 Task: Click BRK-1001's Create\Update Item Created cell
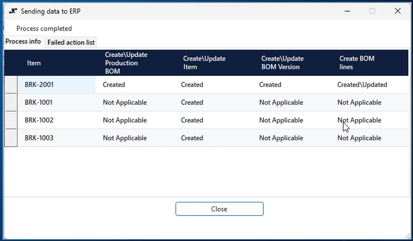[x=213, y=102]
